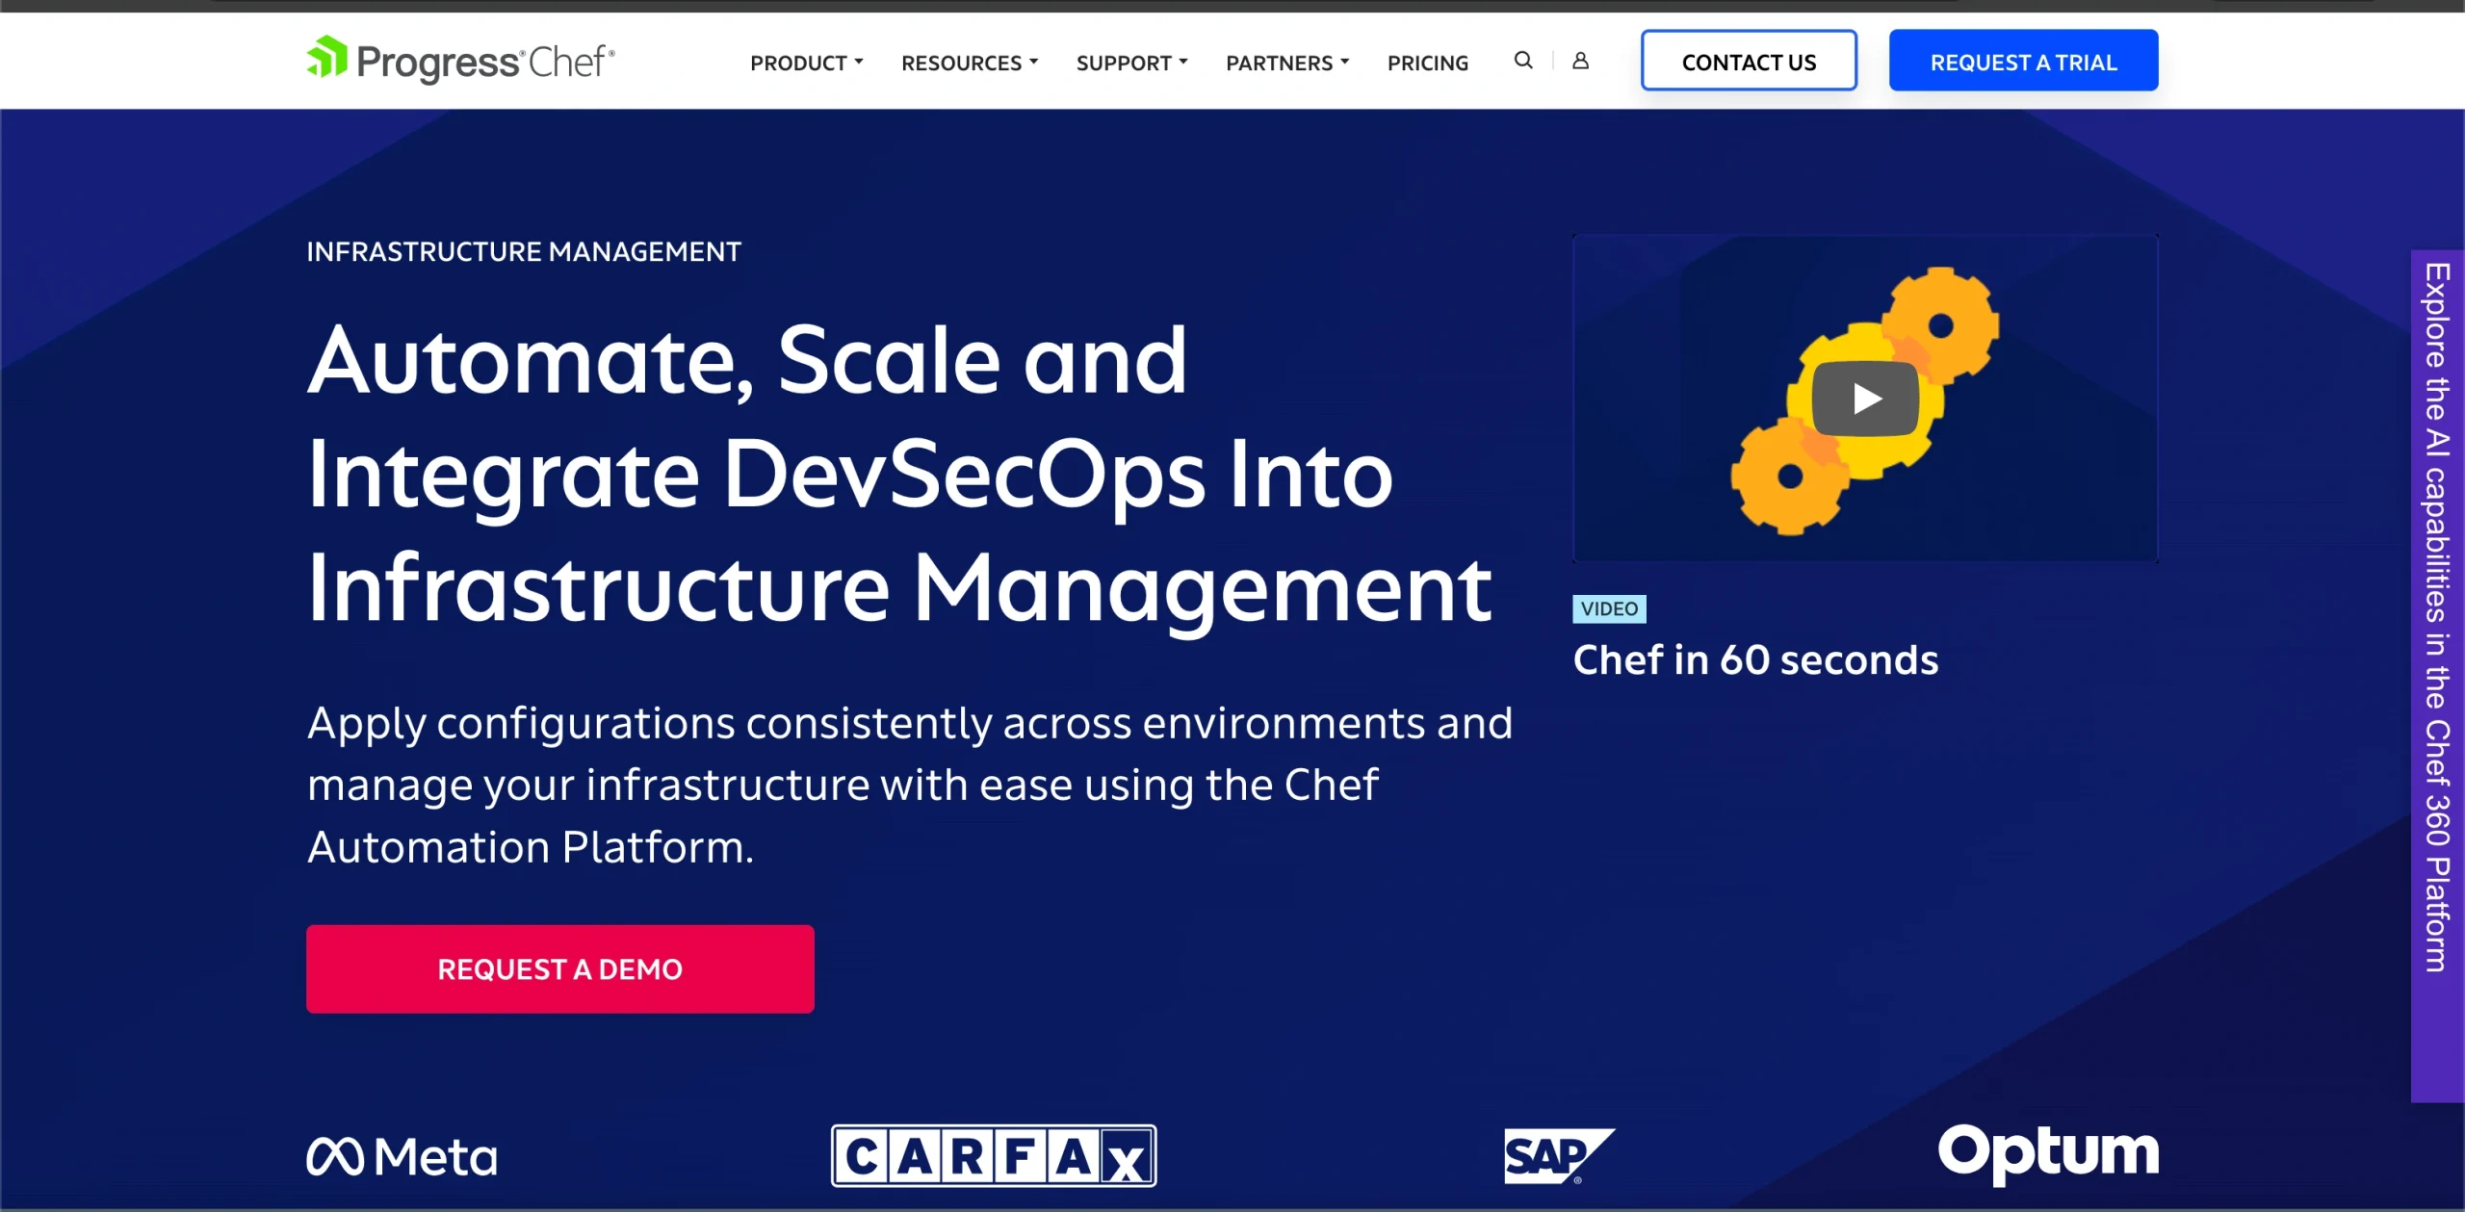Play the Chef in 60 seconds video
Screen dimensions: 2465x1212
coord(1865,399)
